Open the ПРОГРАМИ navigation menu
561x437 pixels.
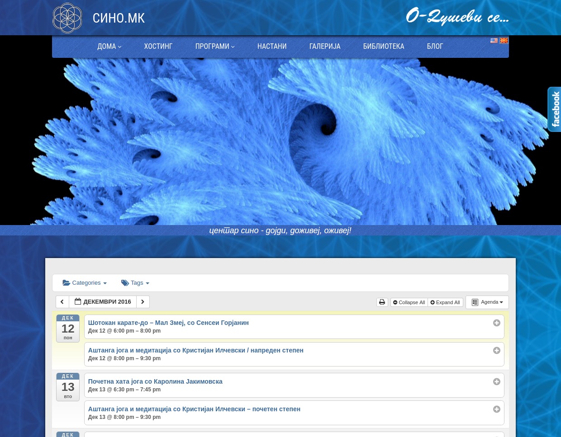(214, 47)
